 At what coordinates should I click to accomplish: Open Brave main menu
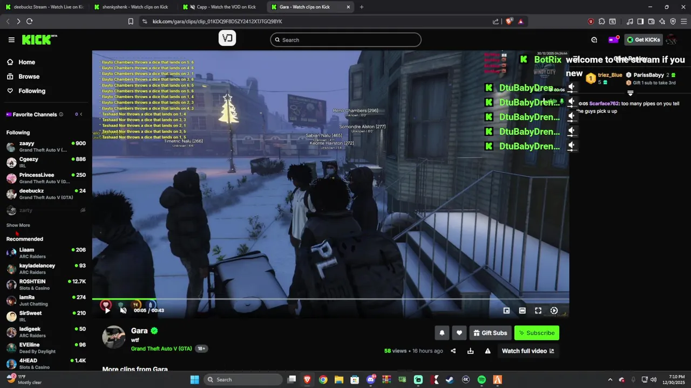coord(683,22)
